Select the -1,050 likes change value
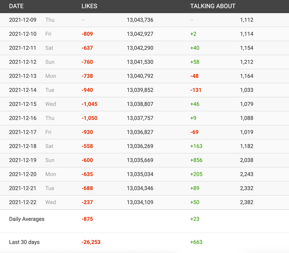The width and height of the screenshot is (289, 253). point(89,118)
